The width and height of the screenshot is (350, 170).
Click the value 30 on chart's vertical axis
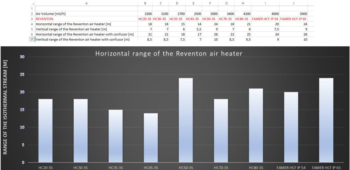pyautogui.click(x=22, y=57)
